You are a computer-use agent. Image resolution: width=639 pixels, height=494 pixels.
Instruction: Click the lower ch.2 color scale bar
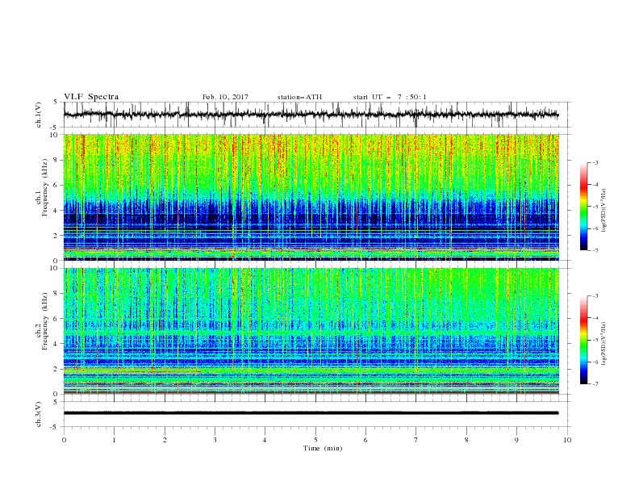[x=584, y=340]
